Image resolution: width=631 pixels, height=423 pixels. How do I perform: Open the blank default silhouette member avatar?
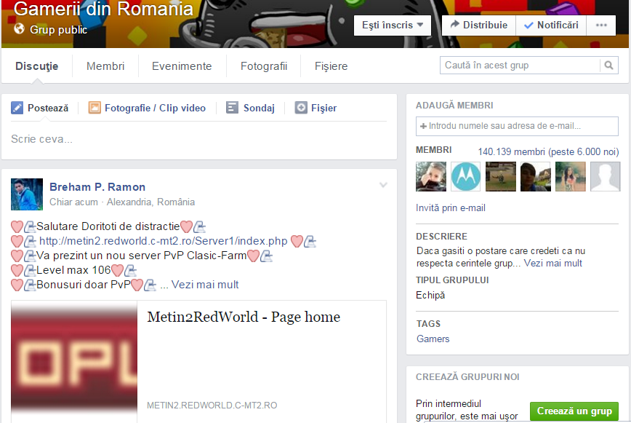(x=606, y=176)
